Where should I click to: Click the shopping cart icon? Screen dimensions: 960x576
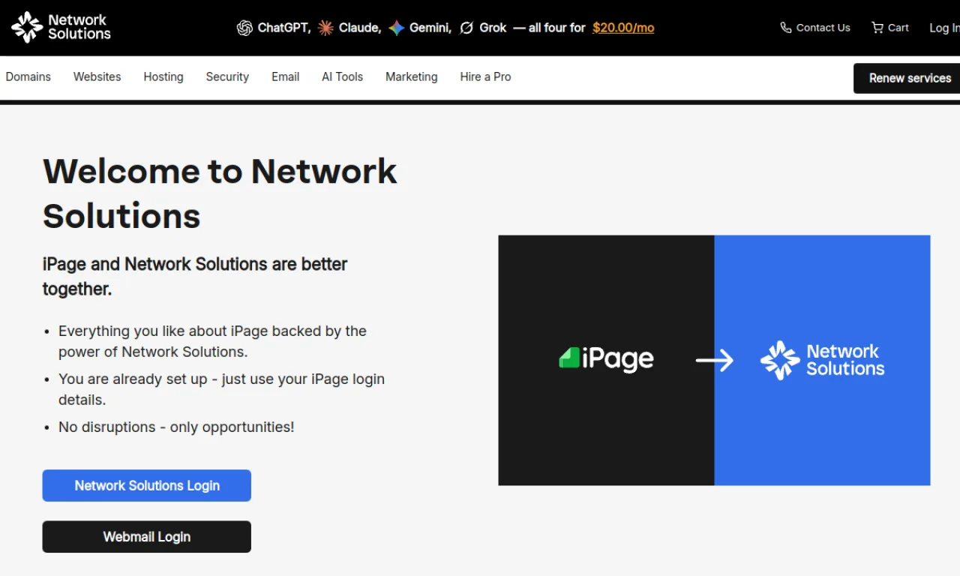click(877, 28)
